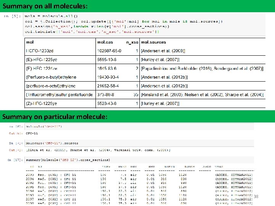Click the 'mol.sources' column header
This screenshot has height=206, width=275.
[154, 42]
